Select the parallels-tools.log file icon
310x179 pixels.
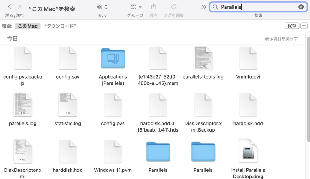click(x=203, y=58)
